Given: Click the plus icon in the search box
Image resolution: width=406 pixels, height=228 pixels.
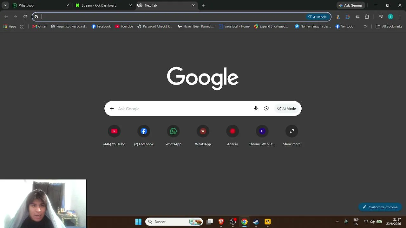Looking at the screenshot, I should pyautogui.click(x=112, y=109).
